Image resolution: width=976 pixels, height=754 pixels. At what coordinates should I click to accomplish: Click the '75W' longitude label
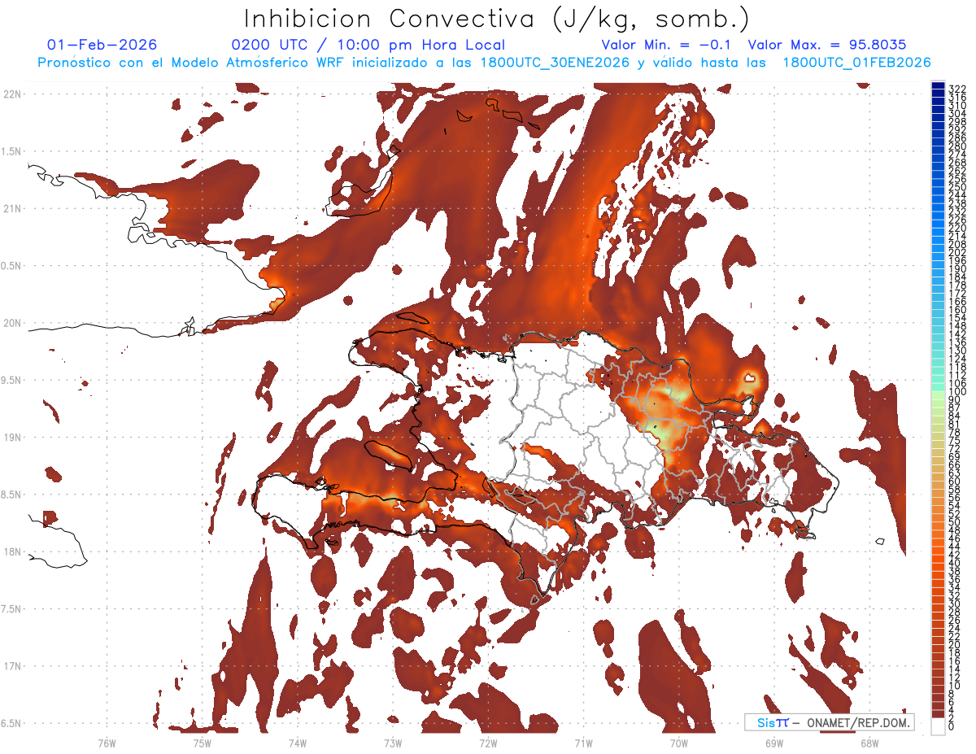202,743
